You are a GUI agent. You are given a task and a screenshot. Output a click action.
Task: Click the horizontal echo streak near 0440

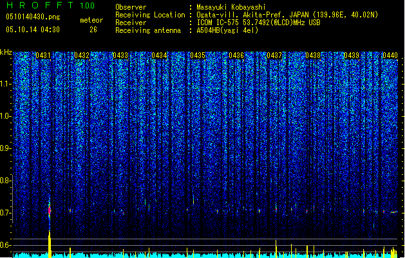pyautogui.click(x=393, y=212)
